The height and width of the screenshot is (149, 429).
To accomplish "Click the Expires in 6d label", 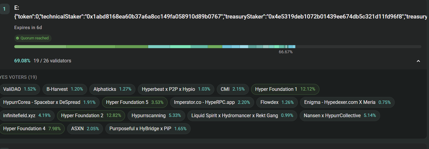I will coord(28,28).
